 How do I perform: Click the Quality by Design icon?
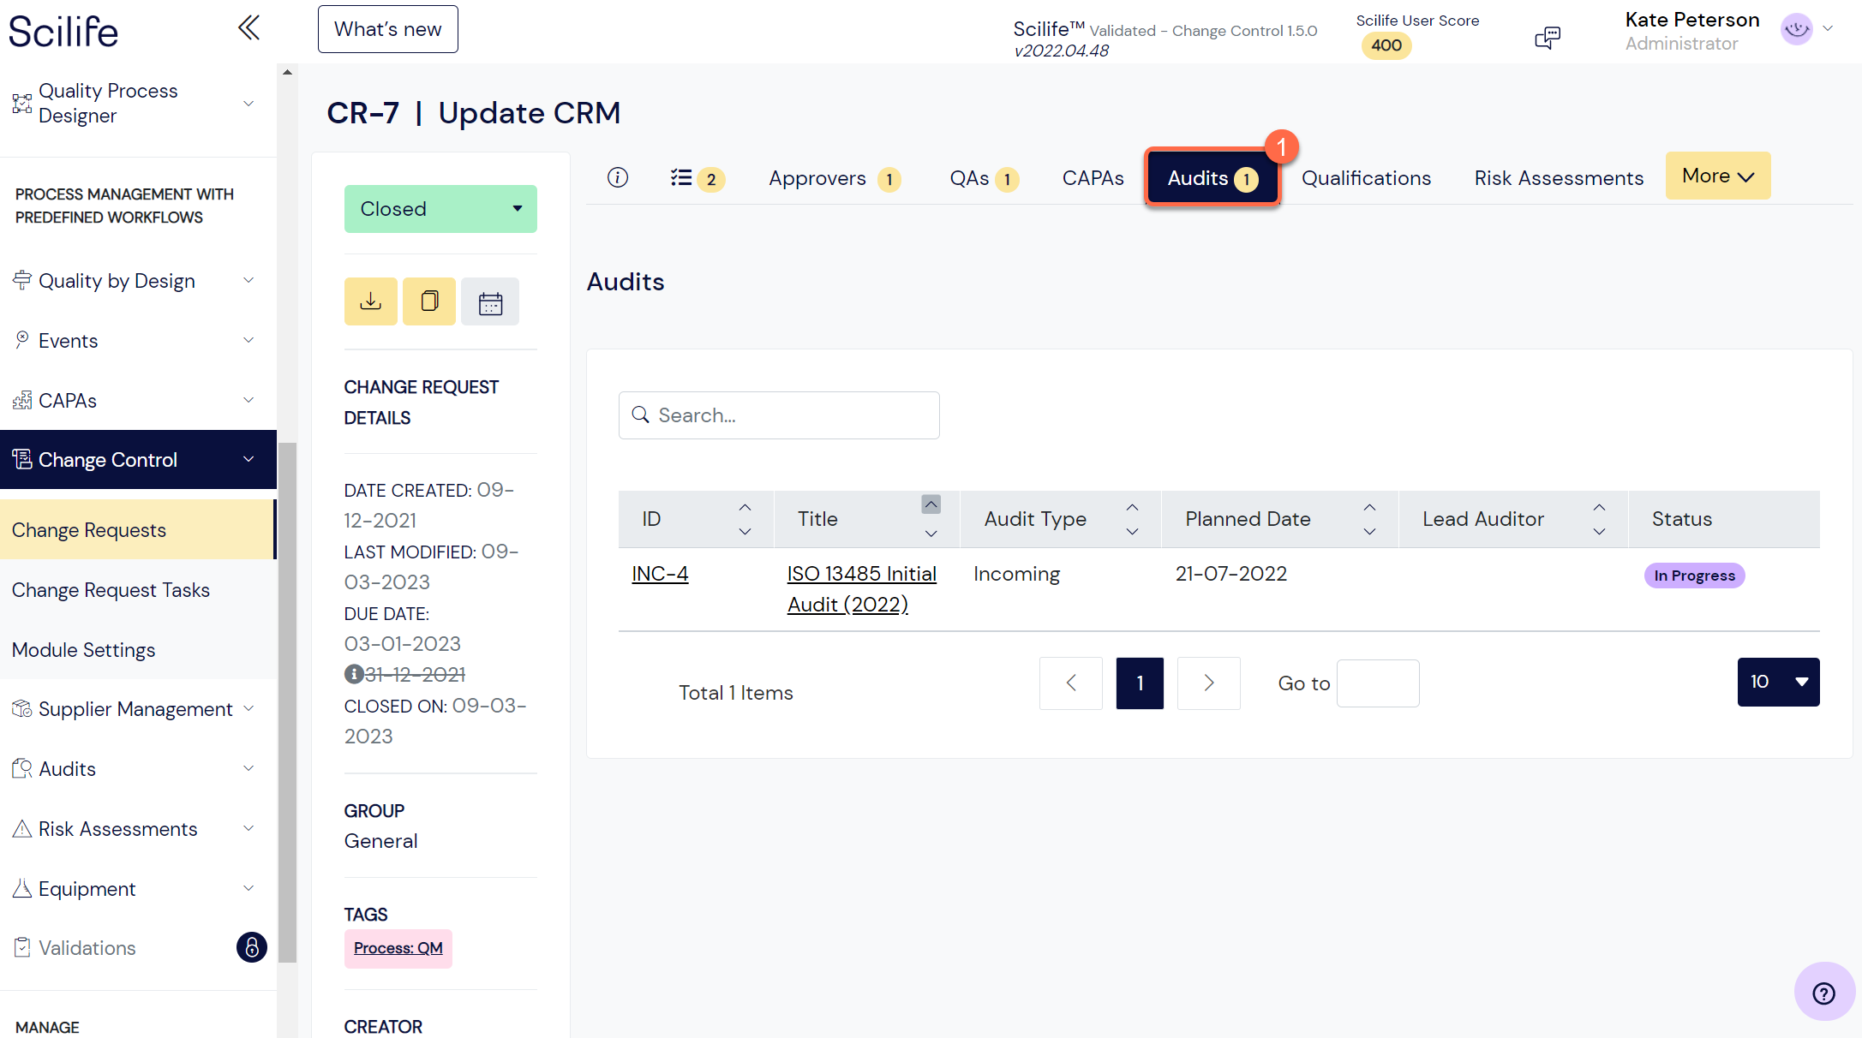coord(22,280)
